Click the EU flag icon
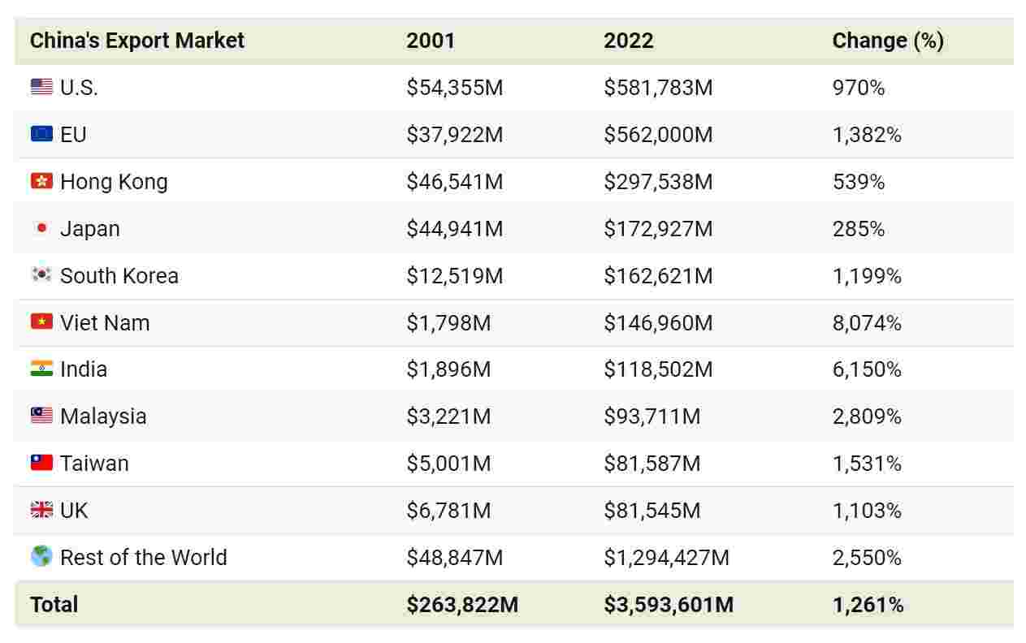 coord(41,134)
